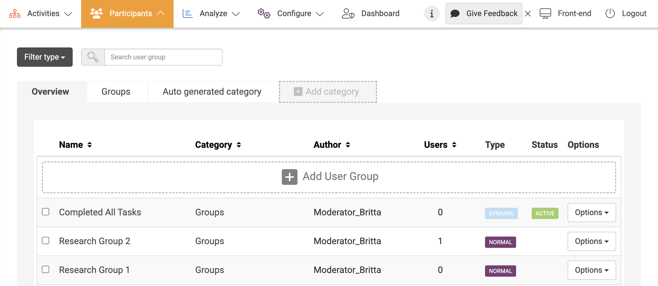Viewport: 658px width, 286px height.
Task: Click the magnifying glass search icon
Action: (93, 57)
